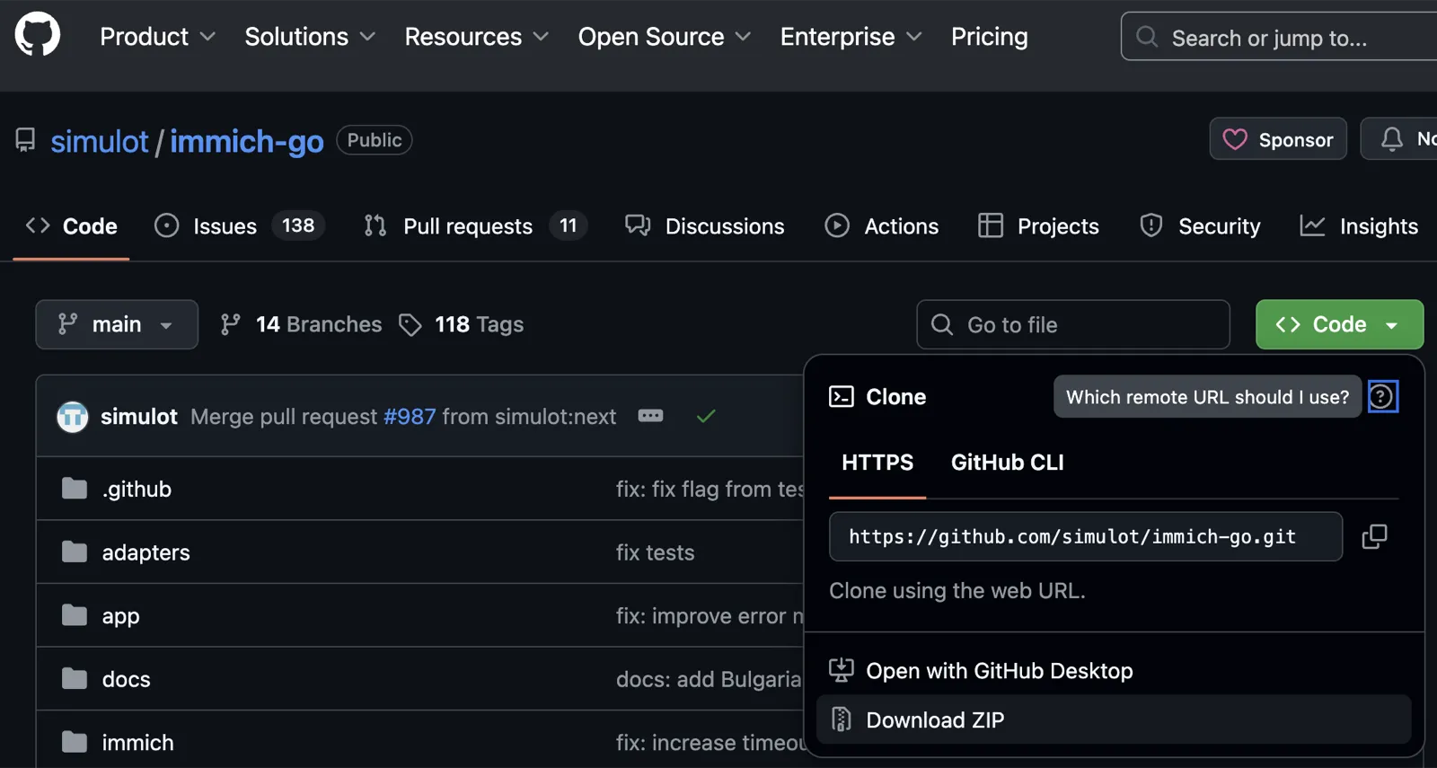Open the .github folder
1437x768 pixels.
137,489
